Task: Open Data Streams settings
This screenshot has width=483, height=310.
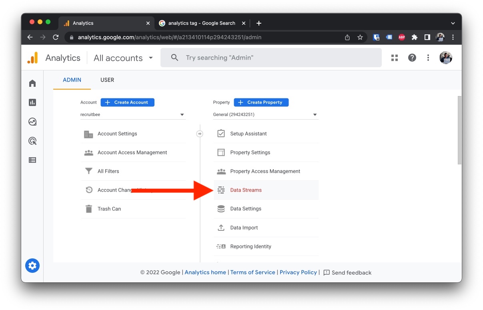Action: pos(246,190)
